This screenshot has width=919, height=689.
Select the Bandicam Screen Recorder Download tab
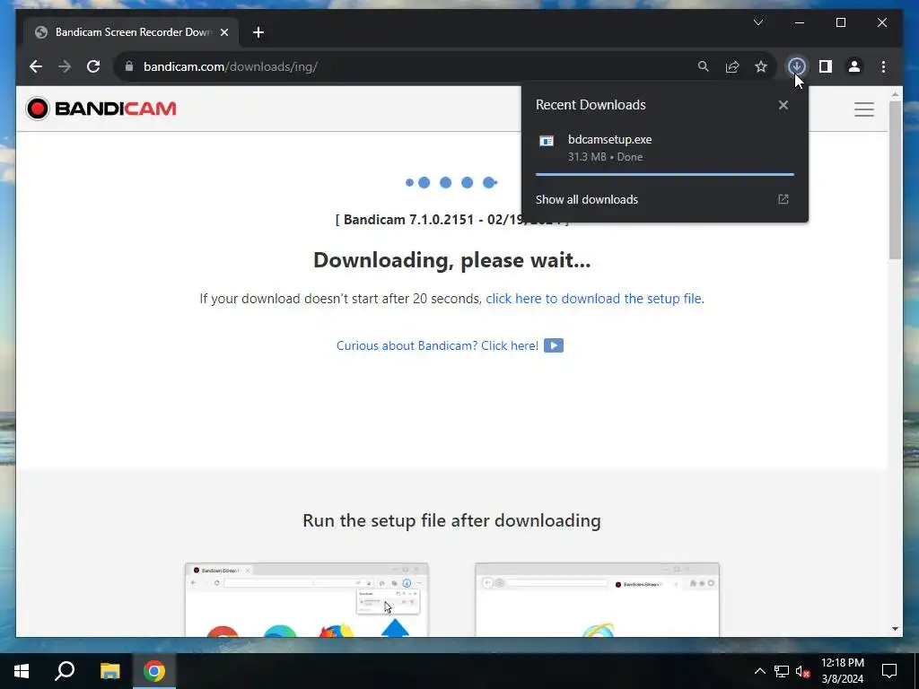(131, 32)
